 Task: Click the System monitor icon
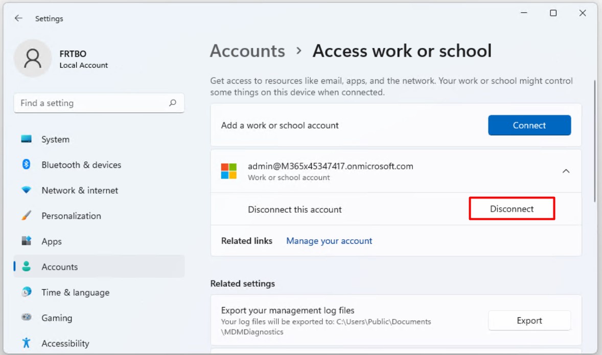(x=26, y=139)
